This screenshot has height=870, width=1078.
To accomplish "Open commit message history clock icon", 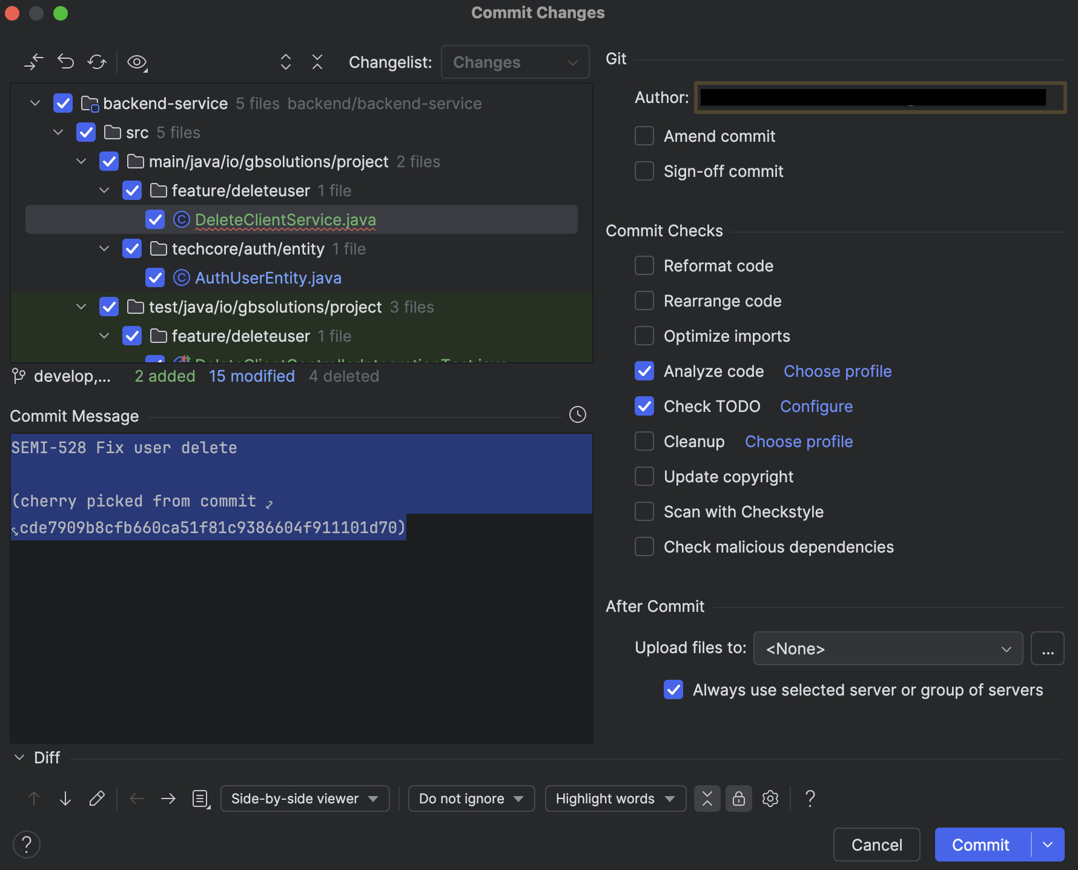I will 578,414.
